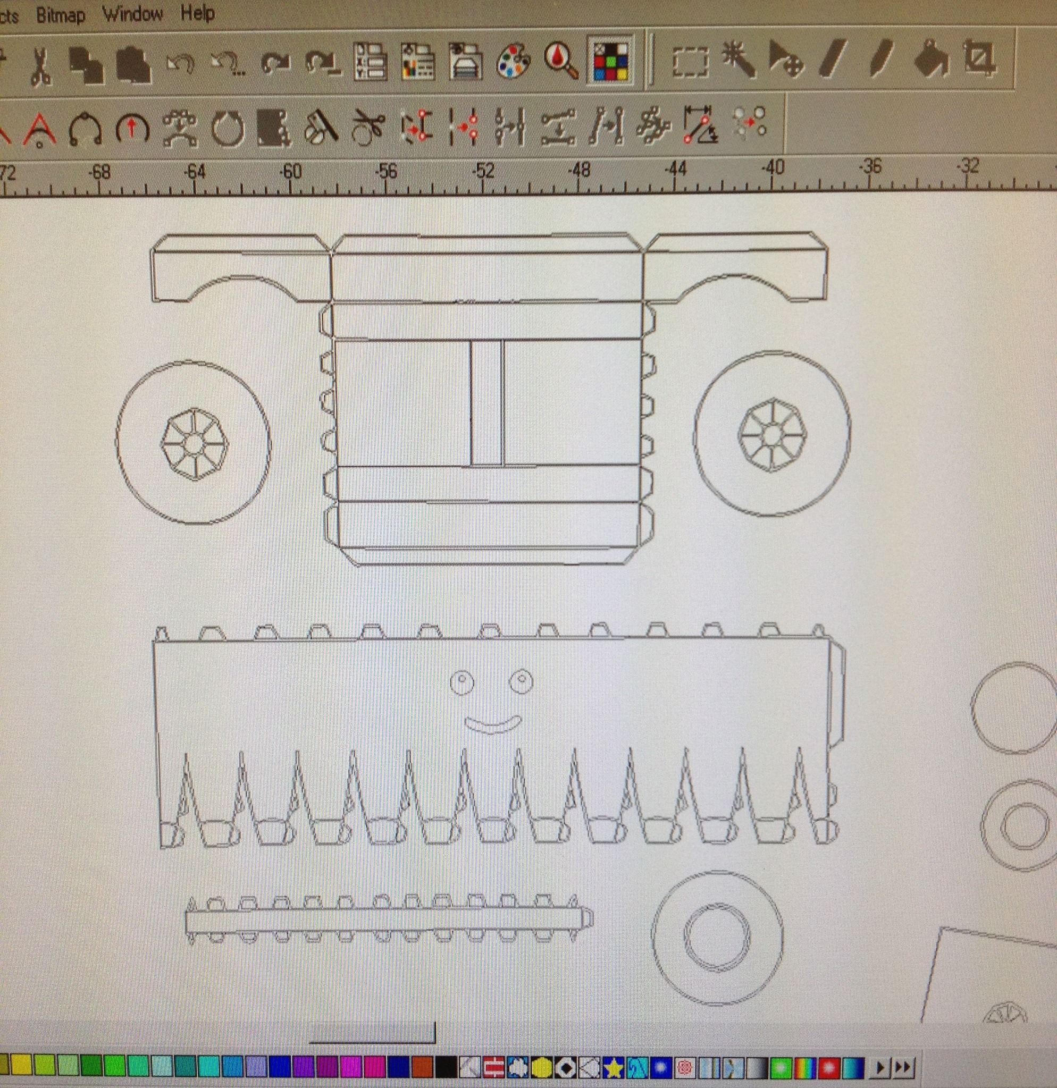
Task: Jump palette with double right arrow button
Action: [x=902, y=1067]
